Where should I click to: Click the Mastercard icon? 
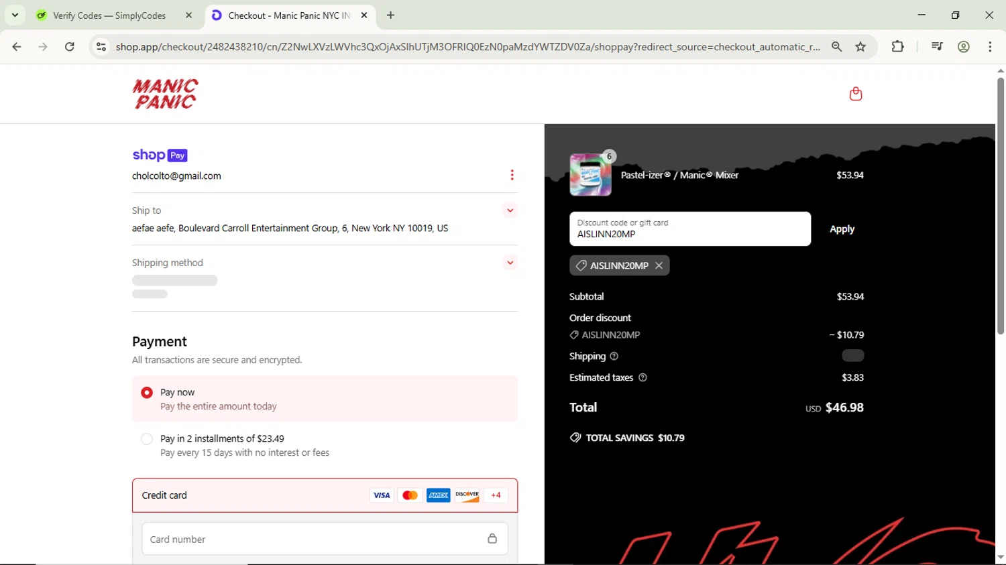click(410, 495)
